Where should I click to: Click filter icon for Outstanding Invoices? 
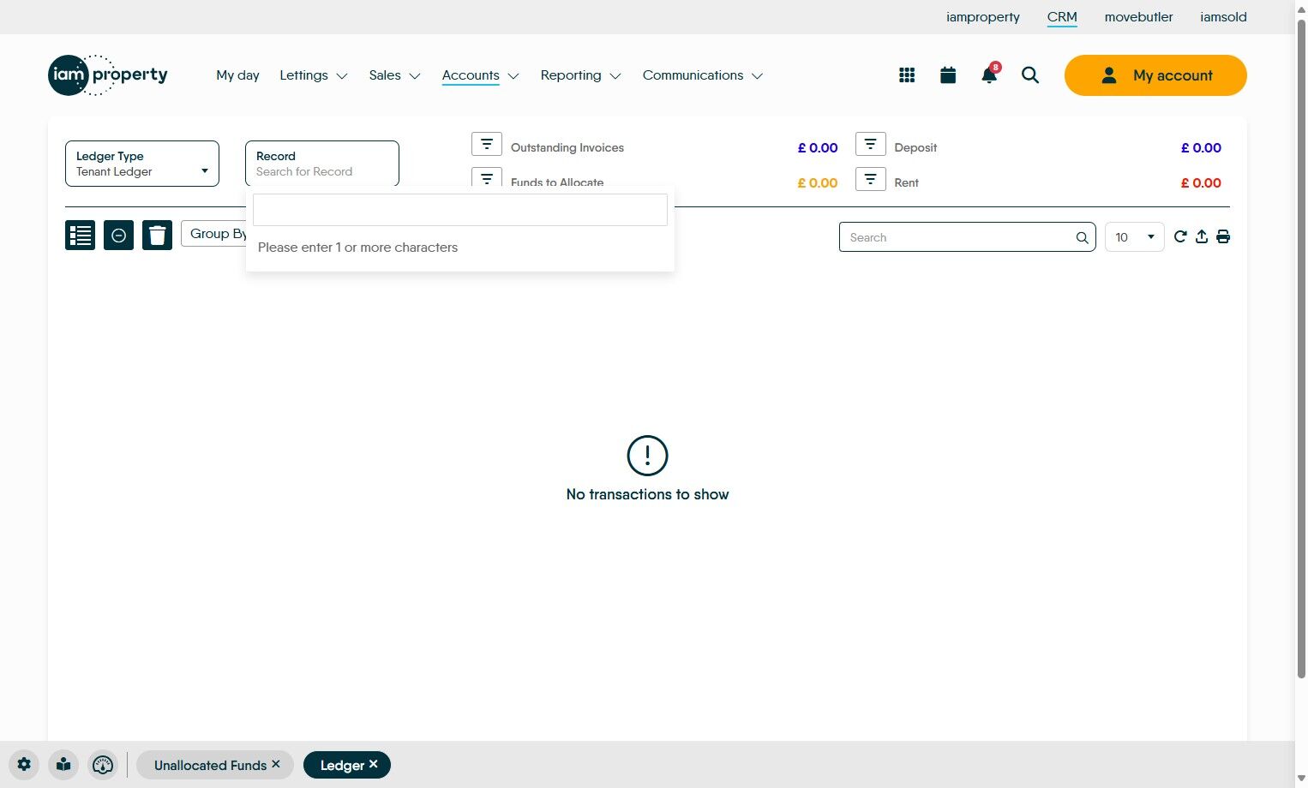point(487,144)
